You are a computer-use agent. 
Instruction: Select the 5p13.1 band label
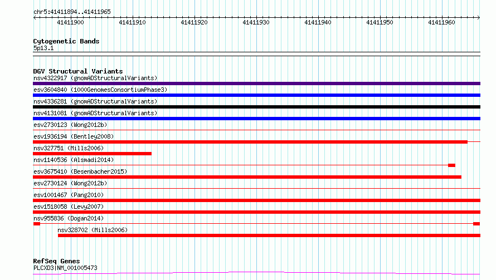43,48
